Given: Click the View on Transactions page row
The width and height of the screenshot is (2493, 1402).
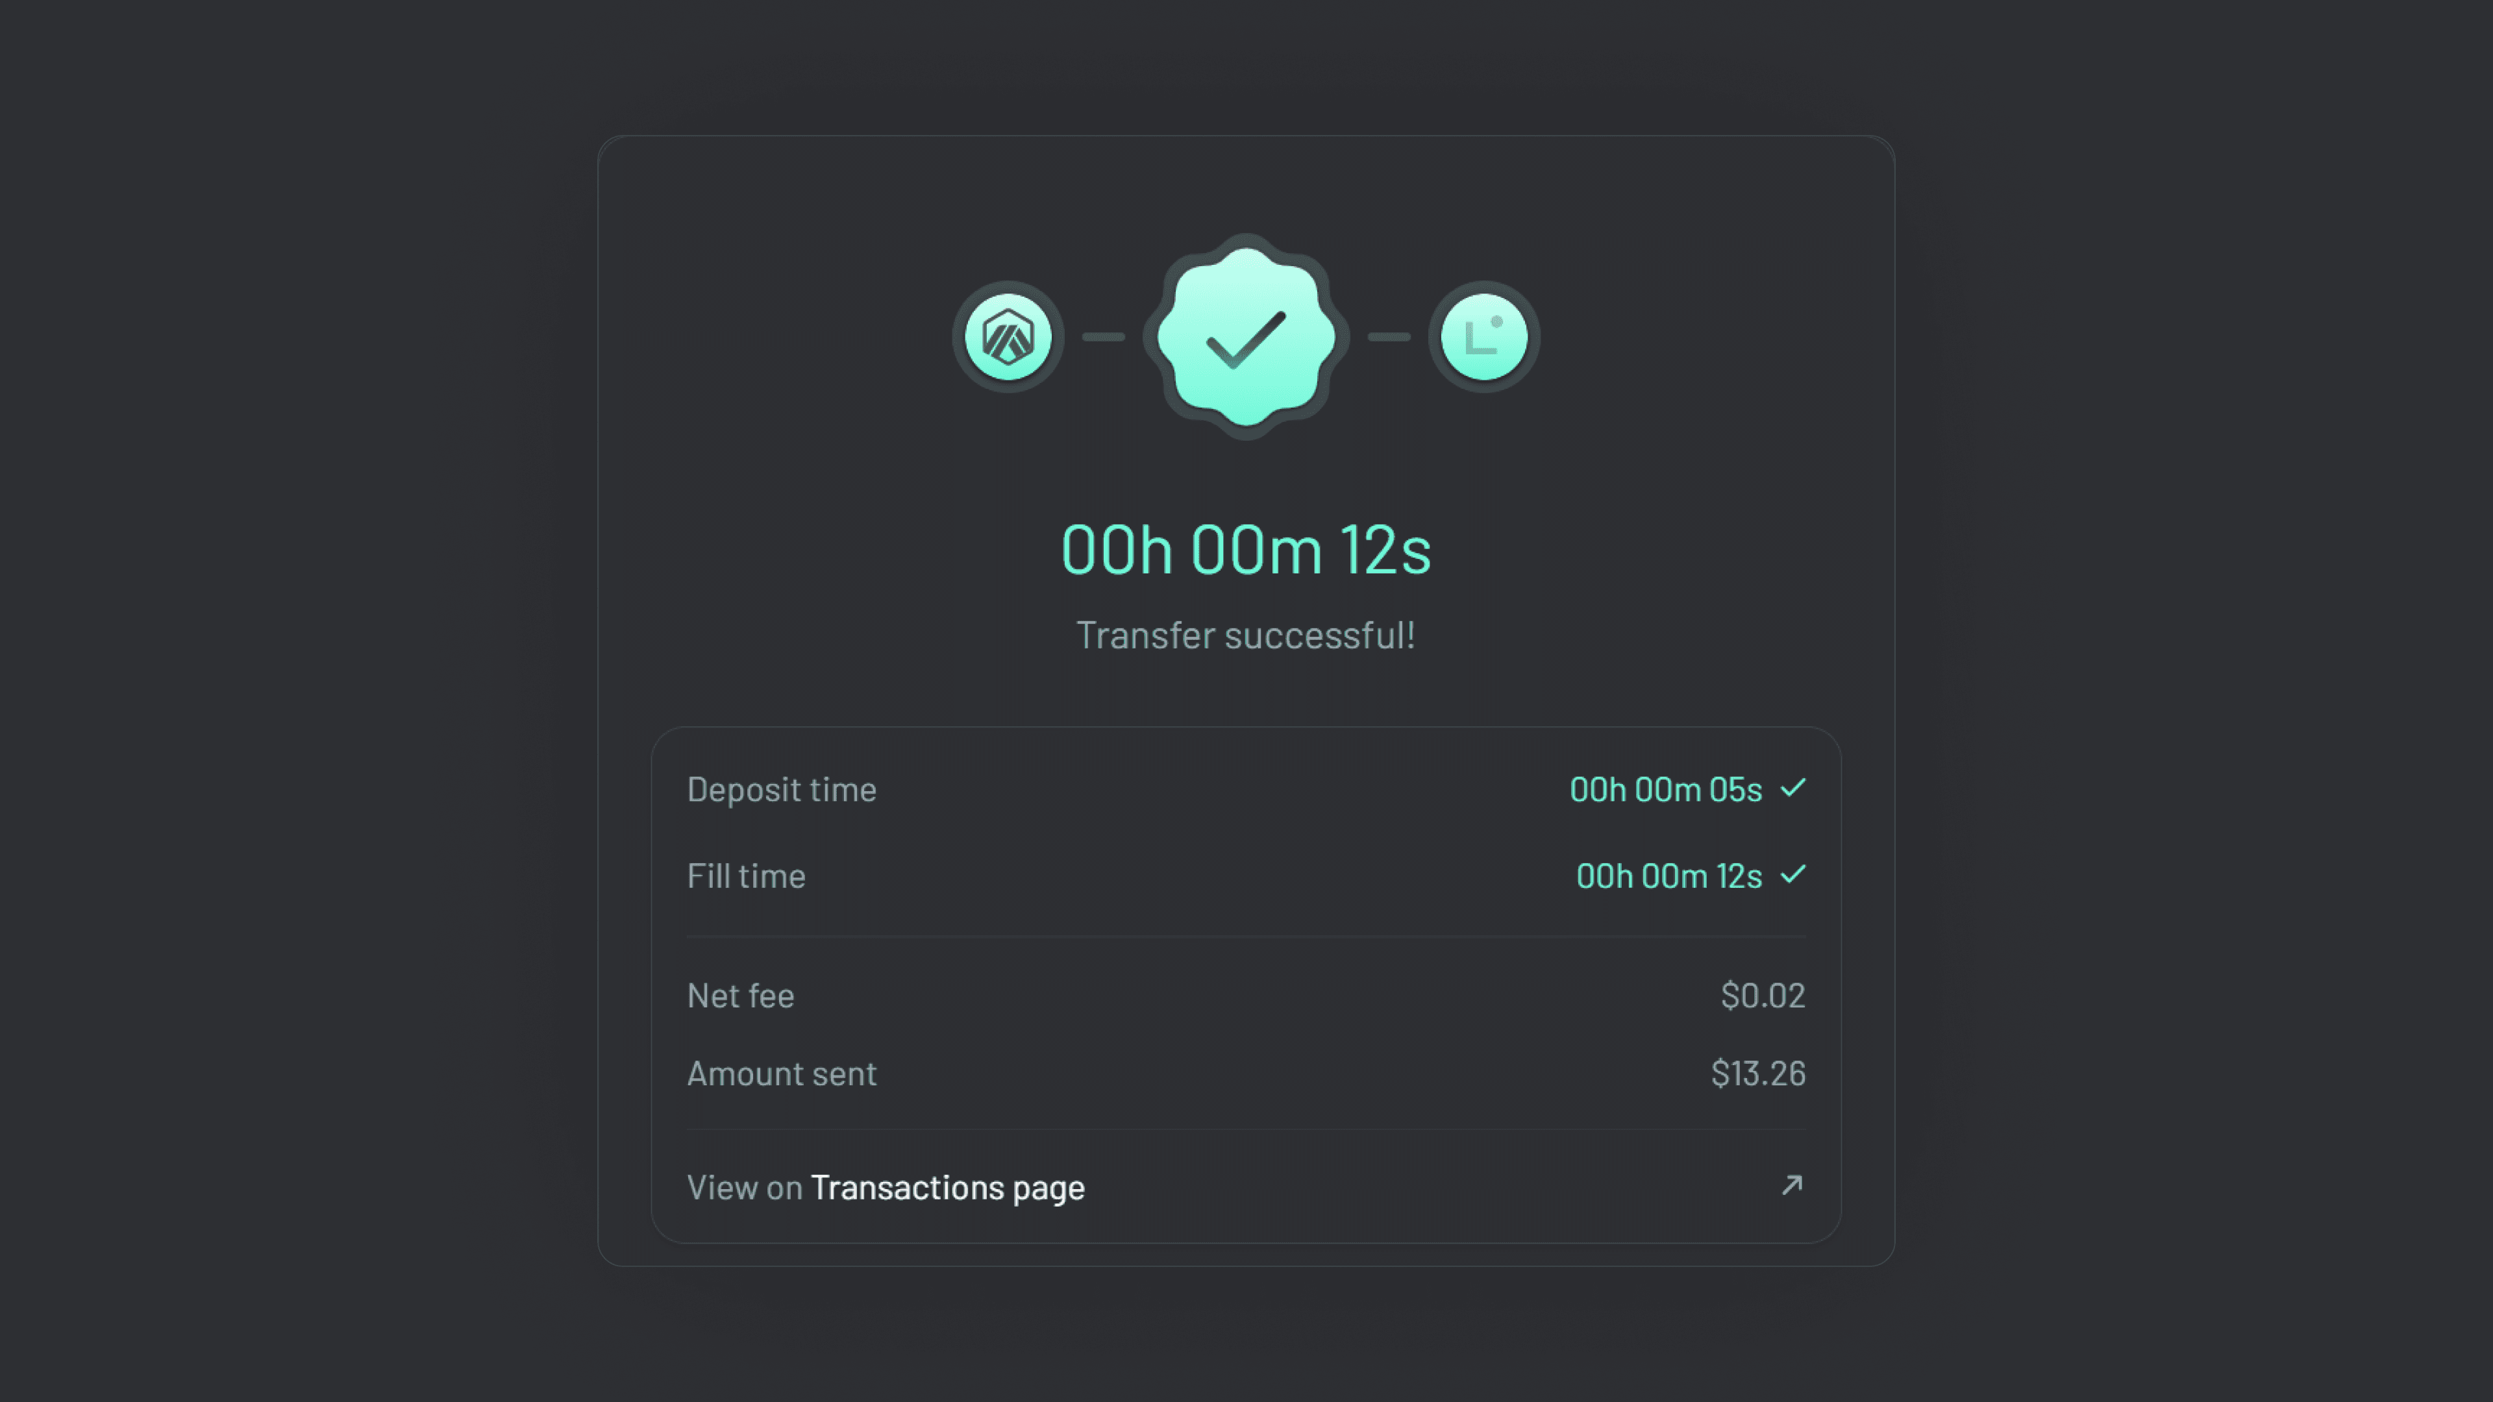Looking at the screenshot, I should [1246, 1187].
